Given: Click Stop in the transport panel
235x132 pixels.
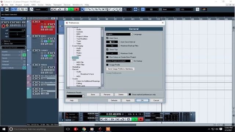Looking at the screenshot, I should pyautogui.click(x=129, y=119).
